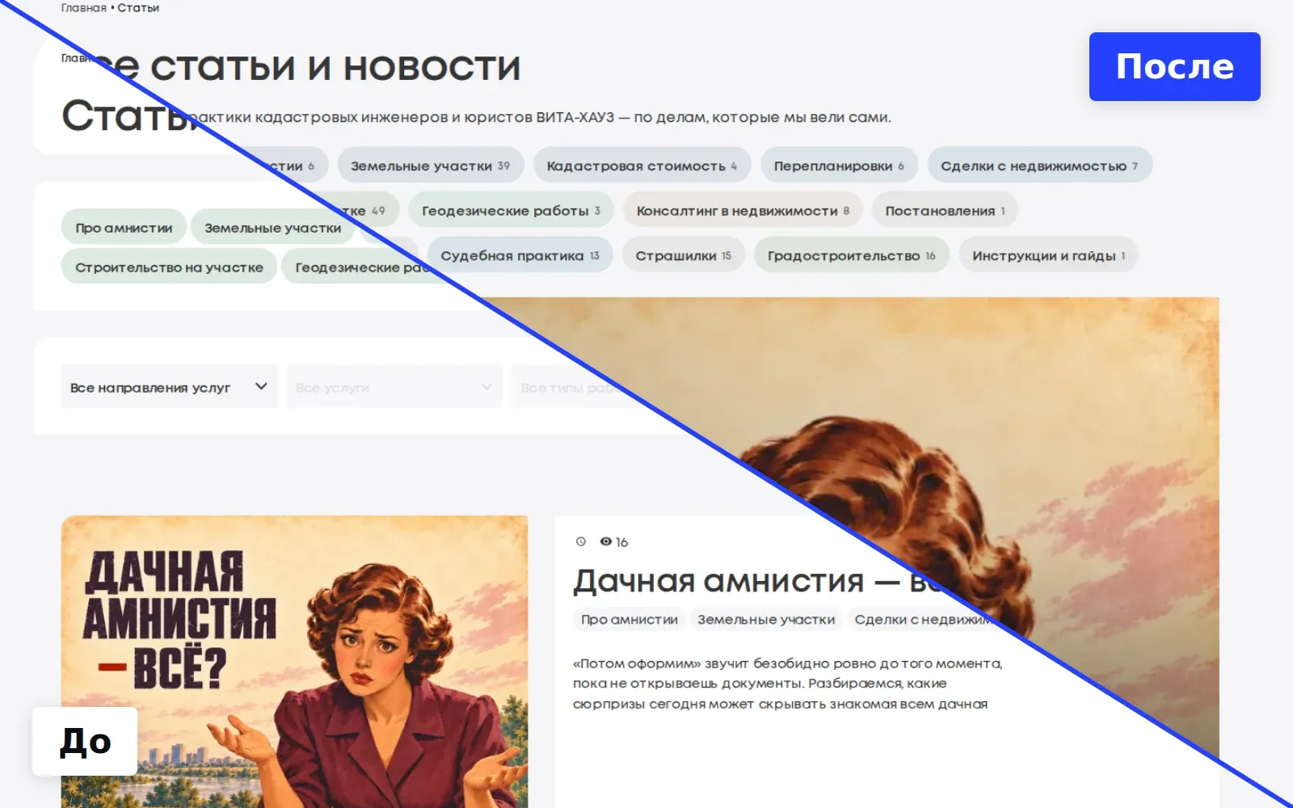Image resolution: width=1293 pixels, height=808 pixels.
Task: Click the Постановления 1 tag
Action: [945, 211]
